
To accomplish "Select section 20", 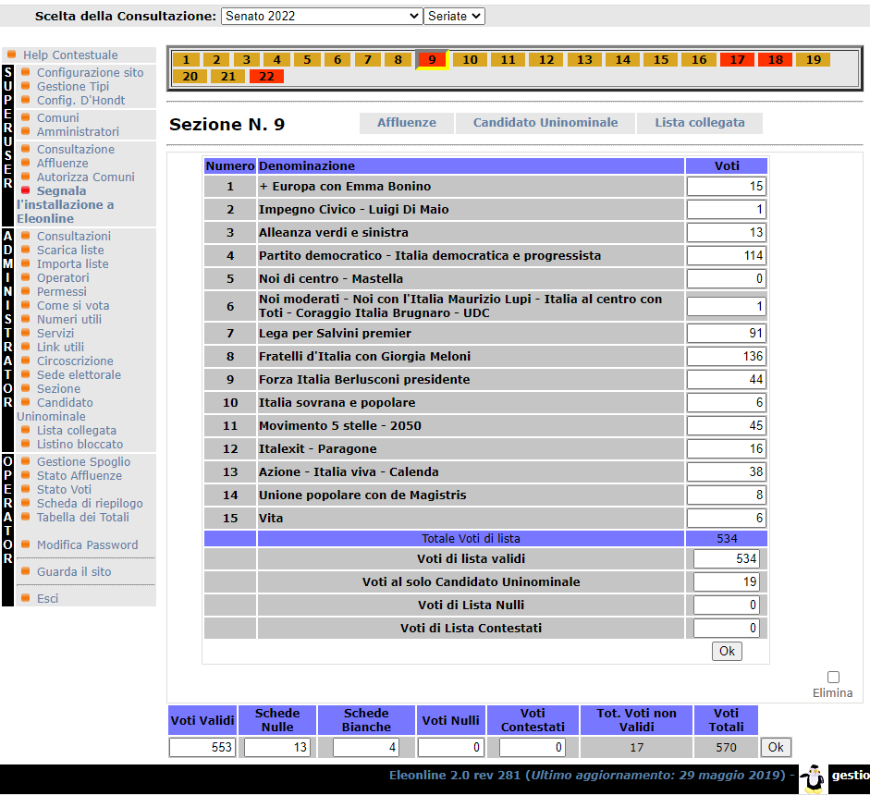I will pyautogui.click(x=190, y=77).
